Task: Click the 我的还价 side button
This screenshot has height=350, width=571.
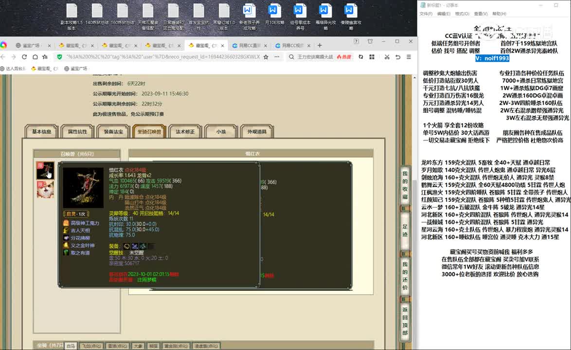Action: pyautogui.click(x=405, y=276)
